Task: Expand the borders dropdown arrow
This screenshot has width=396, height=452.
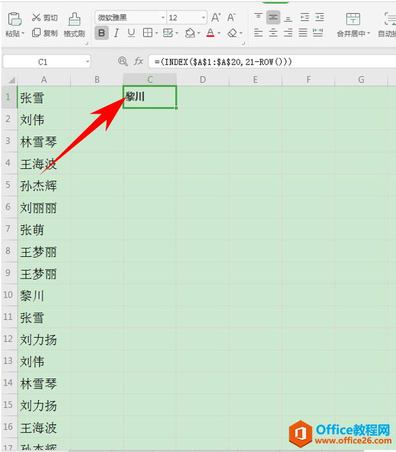Action: pyautogui.click(x=156, y=34)
